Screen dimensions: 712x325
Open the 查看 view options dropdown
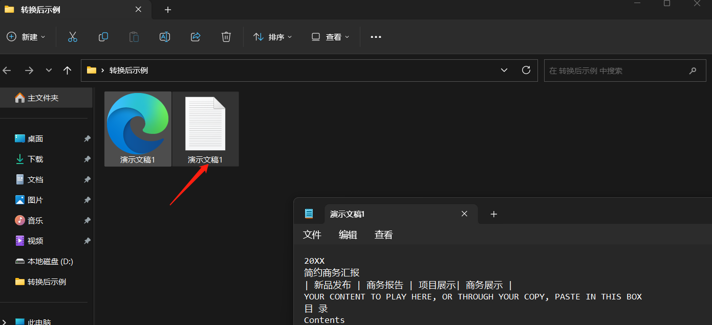click(330, 36)
